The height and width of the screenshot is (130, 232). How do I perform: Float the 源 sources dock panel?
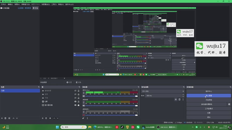pos(79,87)
